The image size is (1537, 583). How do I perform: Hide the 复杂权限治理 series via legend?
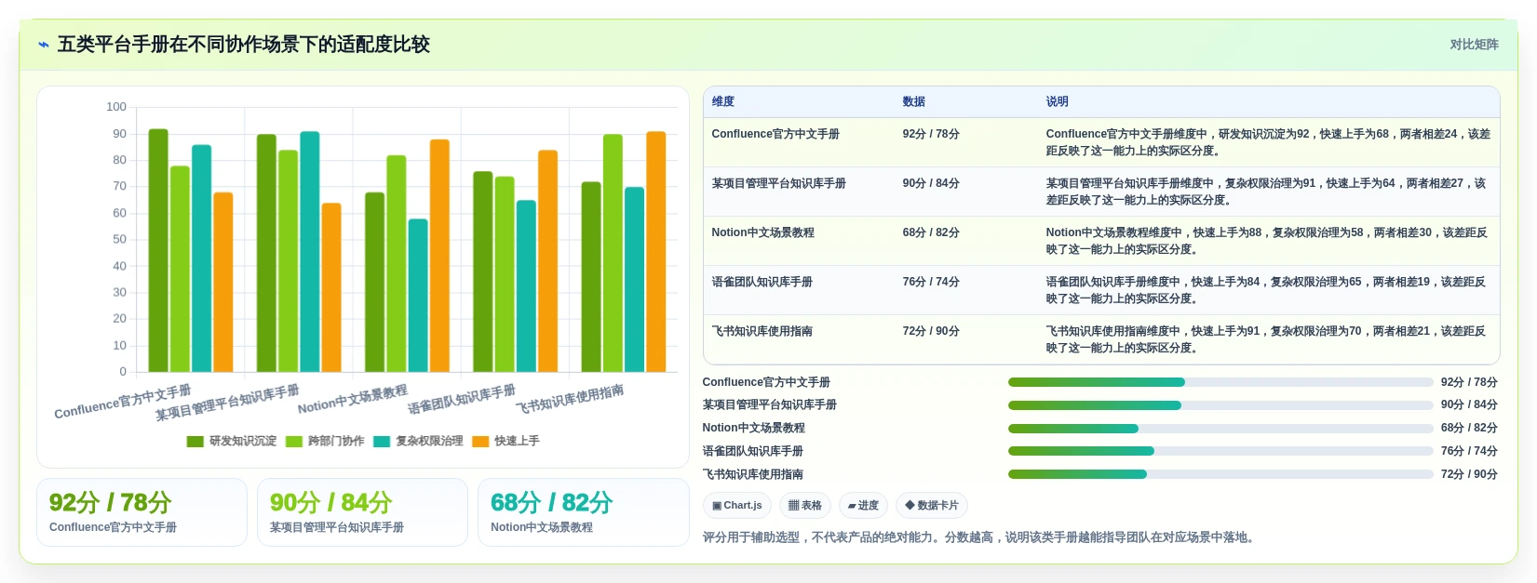coord(418,441)
